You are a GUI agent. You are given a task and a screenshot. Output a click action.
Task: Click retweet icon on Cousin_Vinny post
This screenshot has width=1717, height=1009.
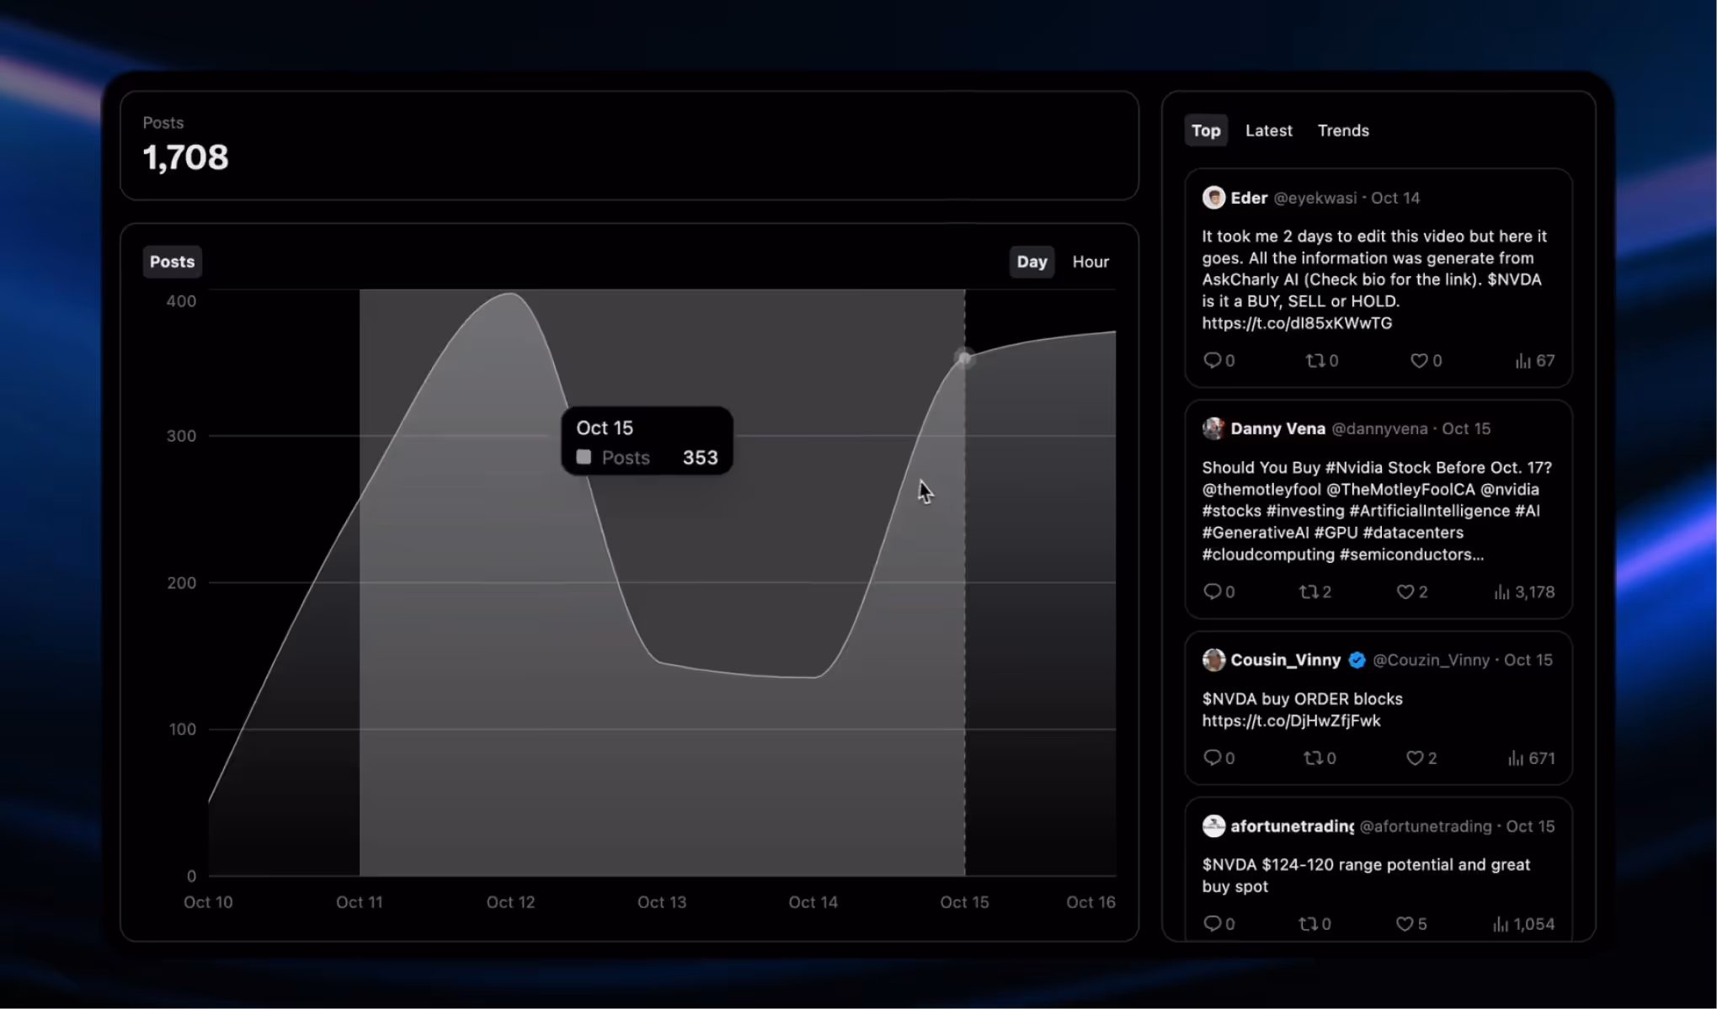pos(1313,758)
